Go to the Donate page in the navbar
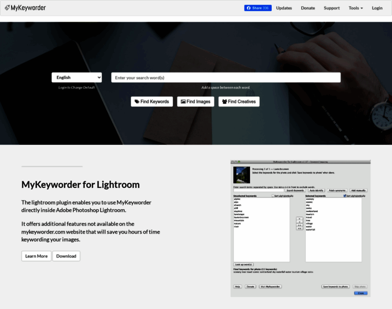 (x=308, y=8)
